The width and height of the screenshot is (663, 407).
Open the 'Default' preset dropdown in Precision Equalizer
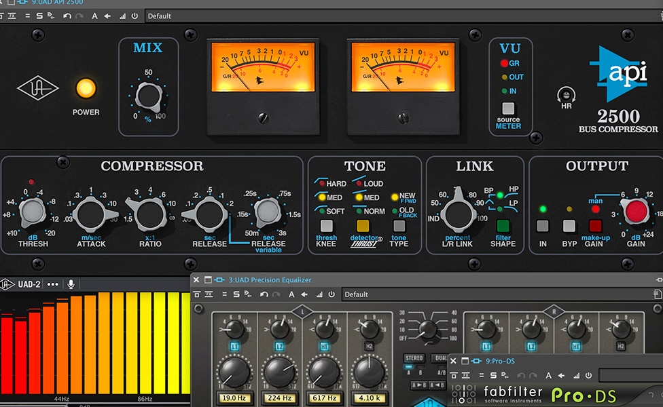click(497, 294)
